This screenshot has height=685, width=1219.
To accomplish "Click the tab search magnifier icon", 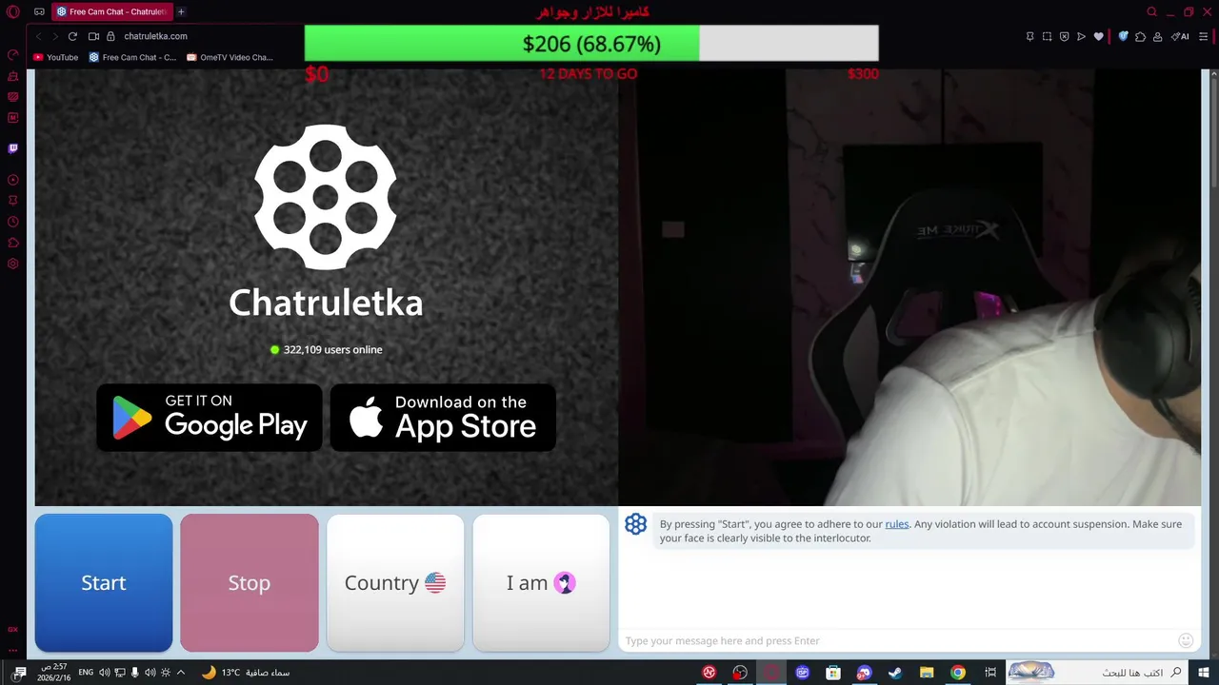I will tap(1151, 12).
